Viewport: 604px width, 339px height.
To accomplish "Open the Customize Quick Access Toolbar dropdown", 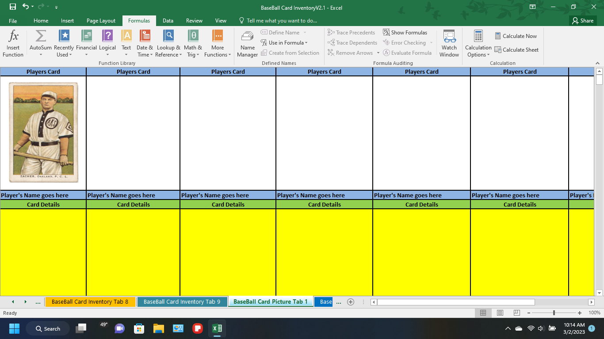I will pos(56,8).
